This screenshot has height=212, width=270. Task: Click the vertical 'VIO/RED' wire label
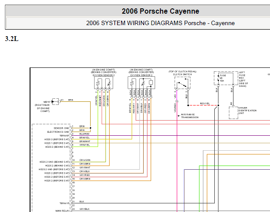(175, 108)
